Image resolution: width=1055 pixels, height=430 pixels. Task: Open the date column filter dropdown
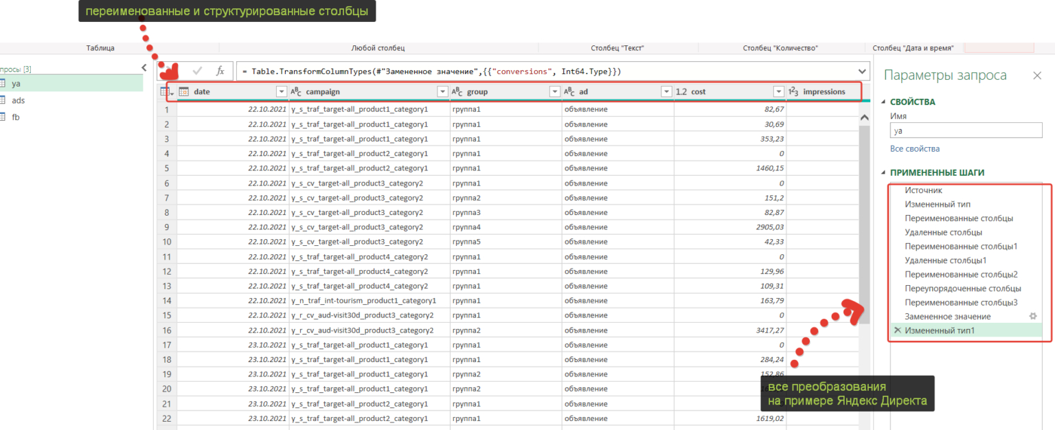[281, 91]
